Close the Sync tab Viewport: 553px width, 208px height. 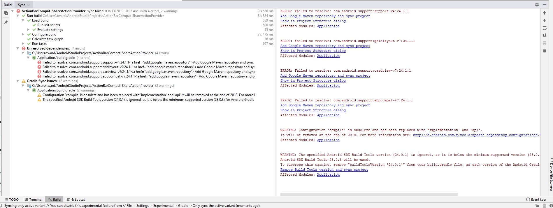(28, 5)
